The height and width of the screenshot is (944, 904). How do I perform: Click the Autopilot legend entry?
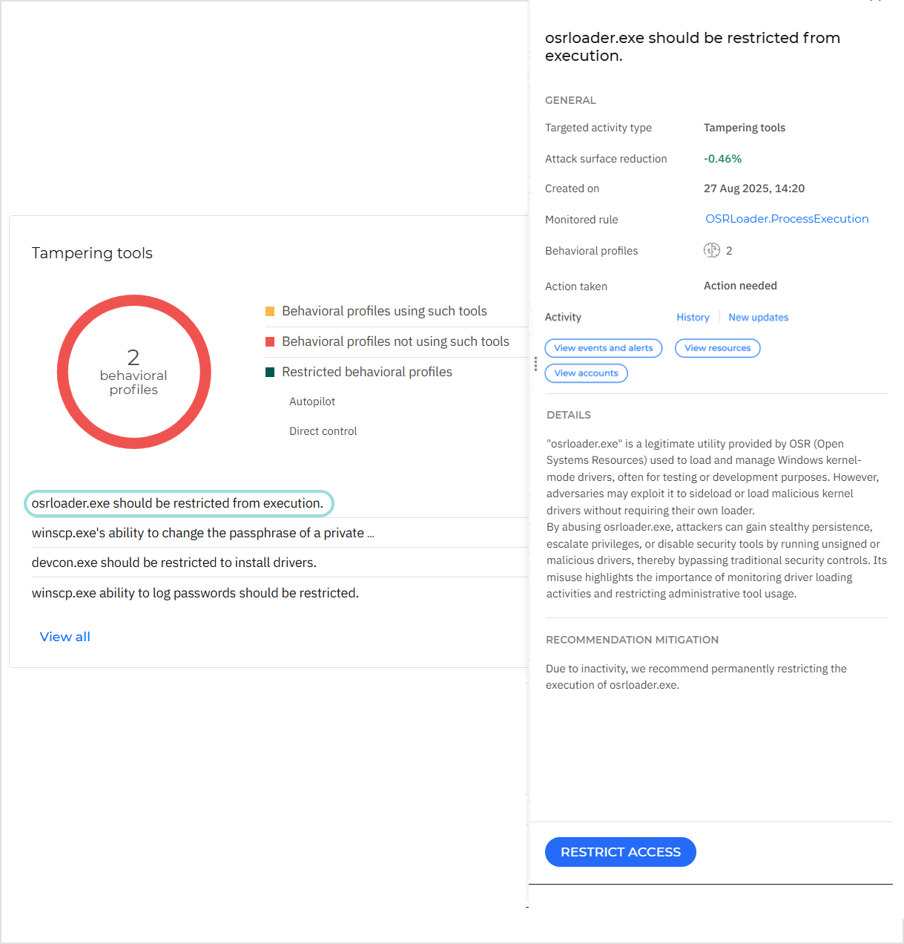[x=312, y=401]
